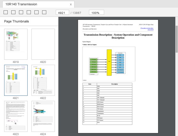Screen dimensions: 178x136
Task: Click the 4922 thumbnail label
Action: point(43,98)
